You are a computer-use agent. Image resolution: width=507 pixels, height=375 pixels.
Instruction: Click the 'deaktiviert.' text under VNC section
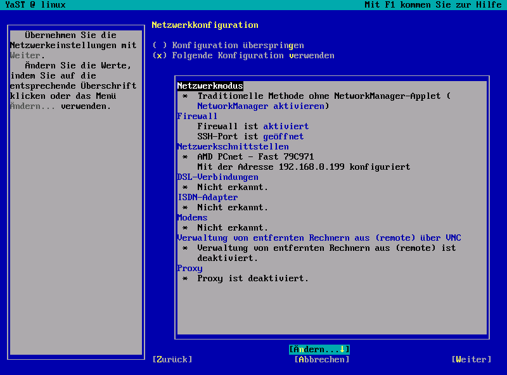click(x=228, y=258)
